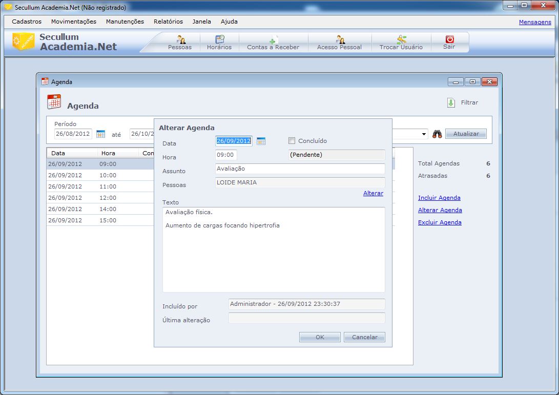Toggle the Concluído checkbox
The height and width of the screenshot is (395, 559).
tap(292, 141)
